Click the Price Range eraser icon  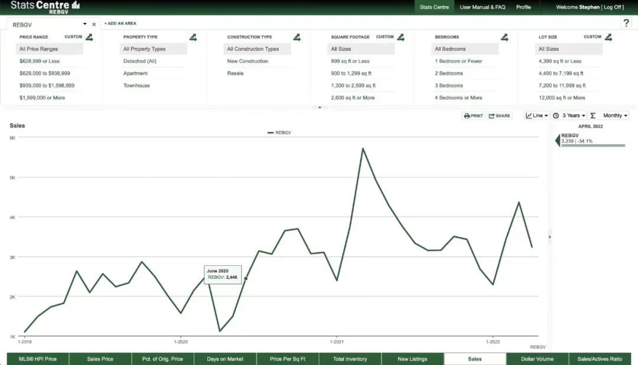pos(89,37)
